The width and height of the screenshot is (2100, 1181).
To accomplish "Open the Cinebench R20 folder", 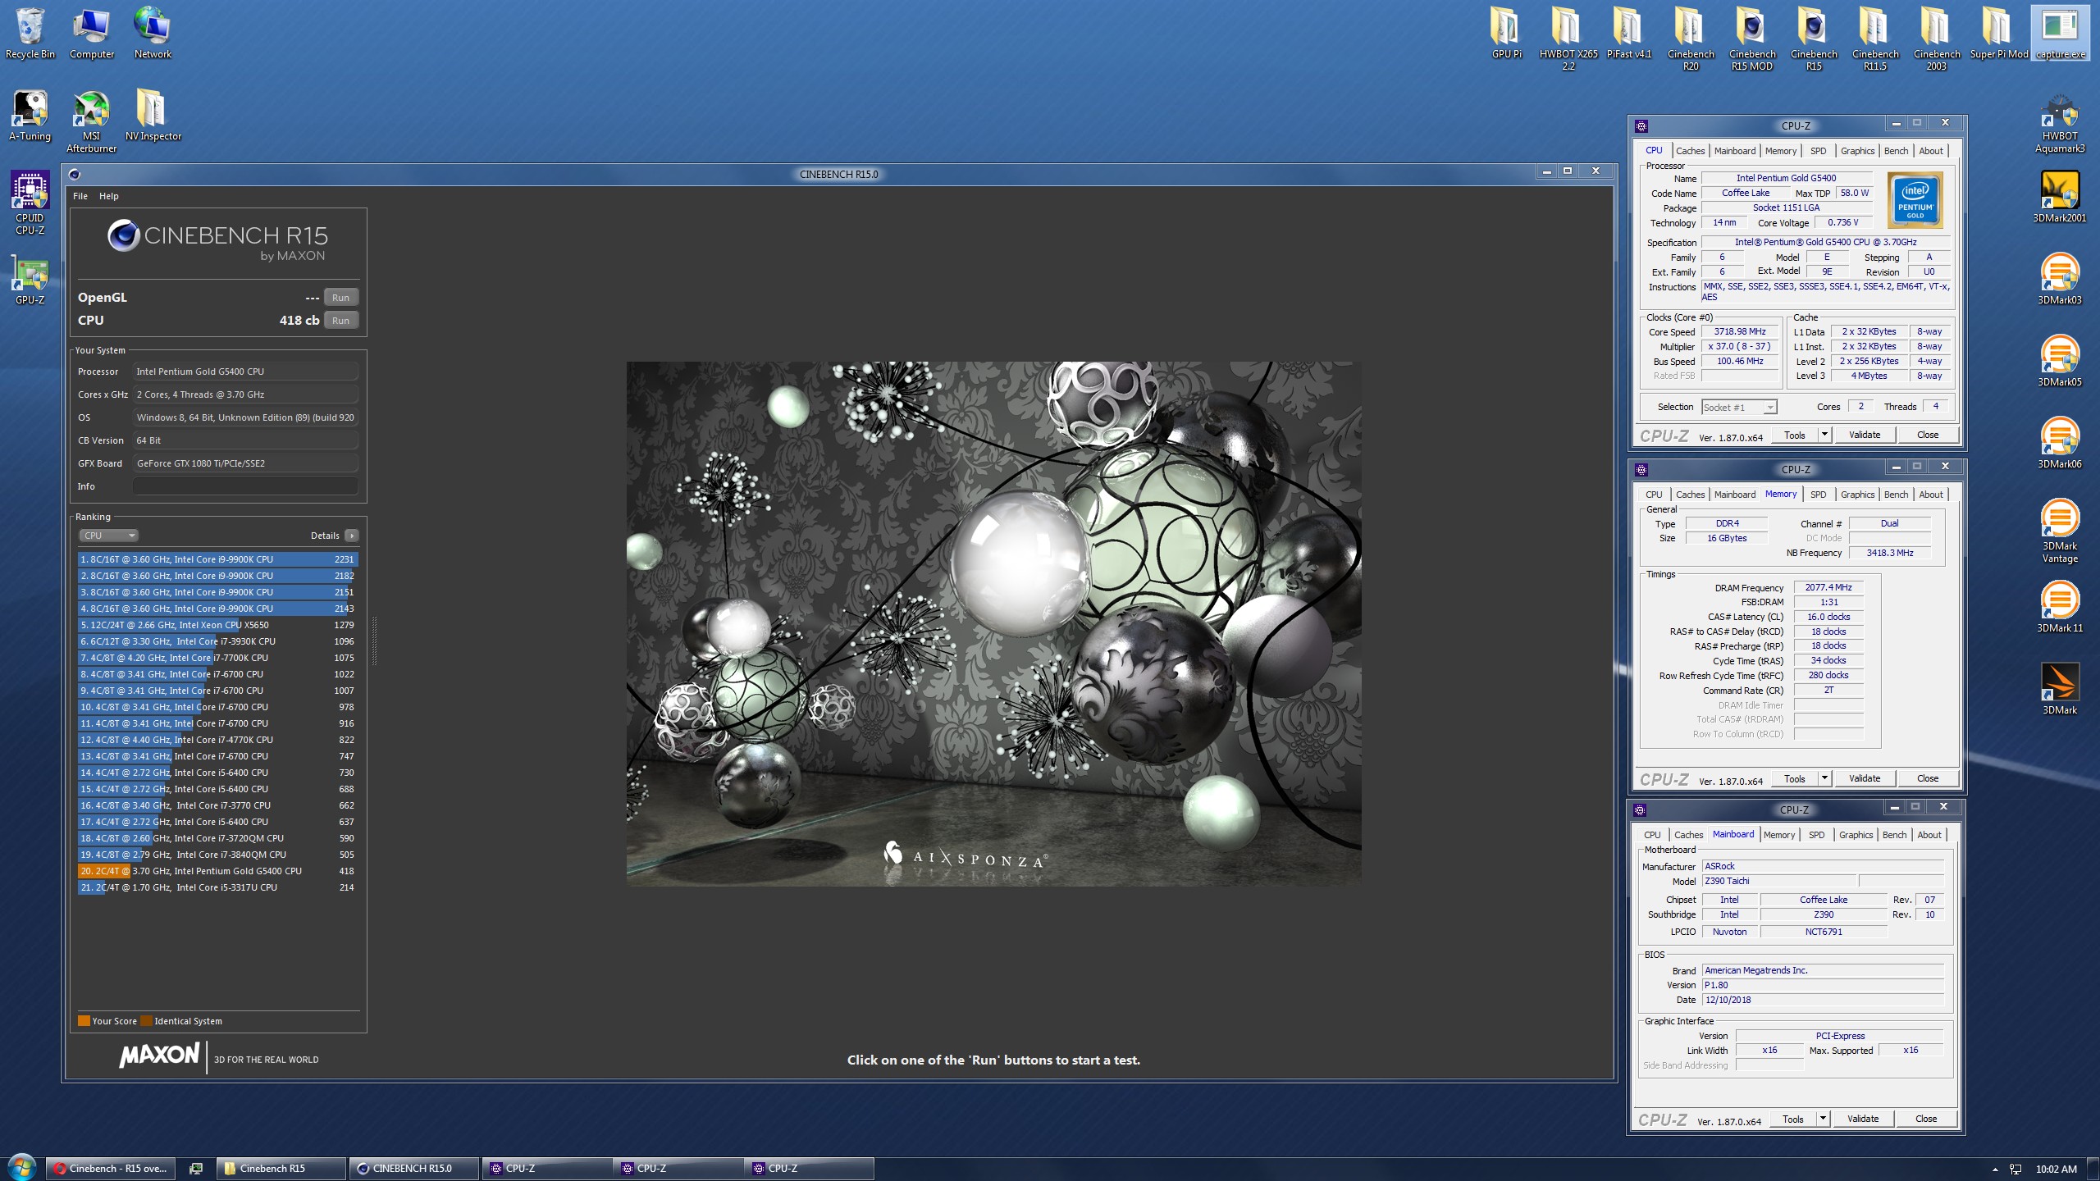I will pos(1691,38).
